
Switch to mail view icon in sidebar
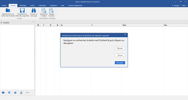point(3,93)
